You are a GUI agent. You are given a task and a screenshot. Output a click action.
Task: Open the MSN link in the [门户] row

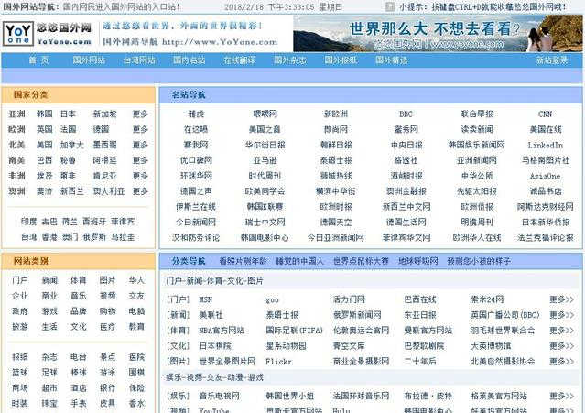pos(206,299)
